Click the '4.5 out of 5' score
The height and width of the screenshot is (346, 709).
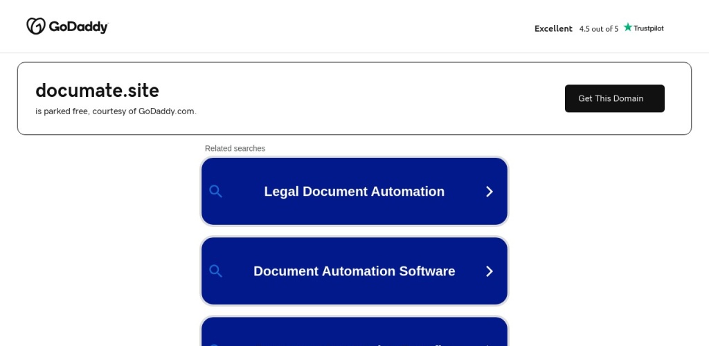click(598, 28)
